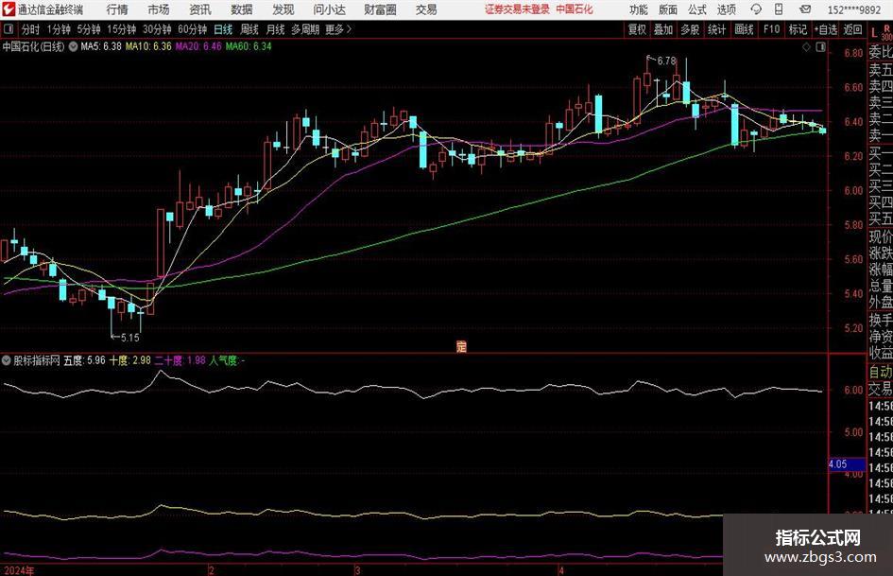The height and width of the screenshot is (576, 893).
Task: Switch to 60分钟 period tab
Action: [193, 29]
